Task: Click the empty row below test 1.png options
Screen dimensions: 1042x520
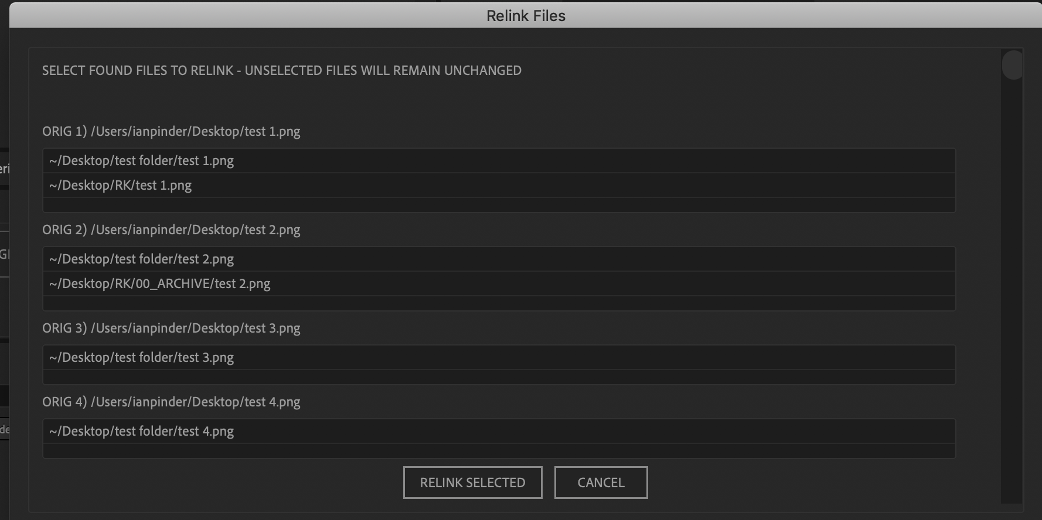Action: point(500,204)
